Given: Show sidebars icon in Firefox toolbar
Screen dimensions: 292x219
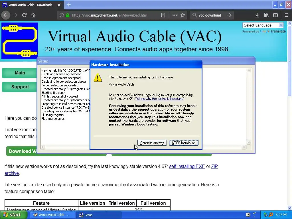Looking at the screenshot, I should 275,15.
